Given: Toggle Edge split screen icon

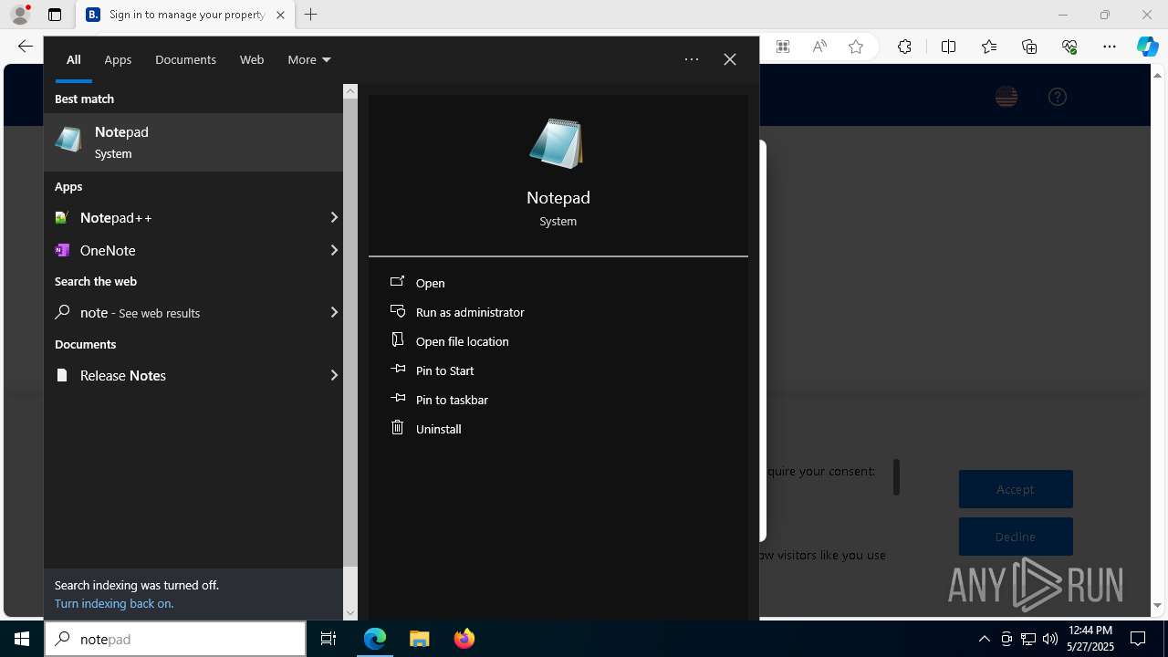Looking at the screenshot, I should (948, 47).
